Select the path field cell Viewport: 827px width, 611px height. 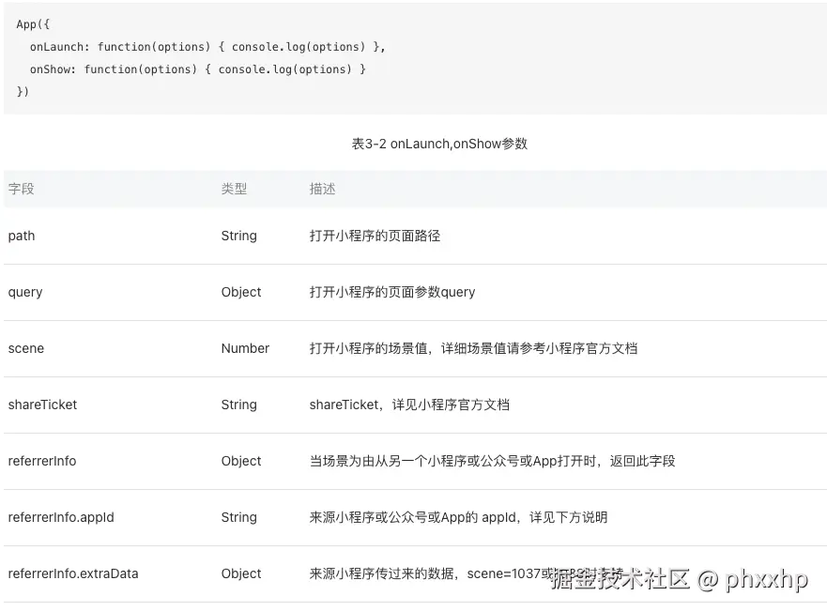pos(22,236)
